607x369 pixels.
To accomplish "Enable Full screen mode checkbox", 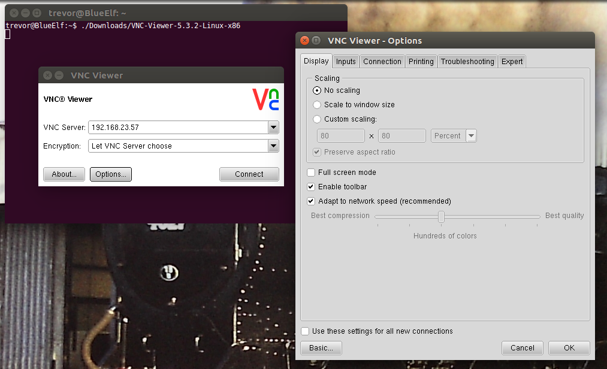I will 311,173.
